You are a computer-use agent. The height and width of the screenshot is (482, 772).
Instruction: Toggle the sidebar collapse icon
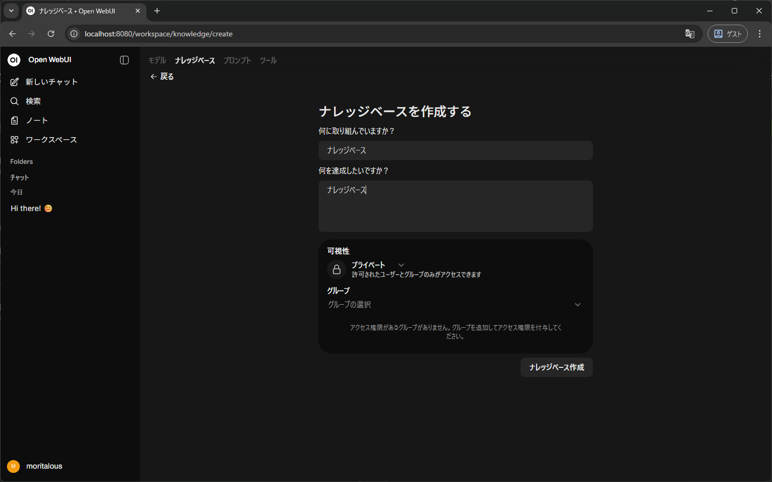point(124,60)
